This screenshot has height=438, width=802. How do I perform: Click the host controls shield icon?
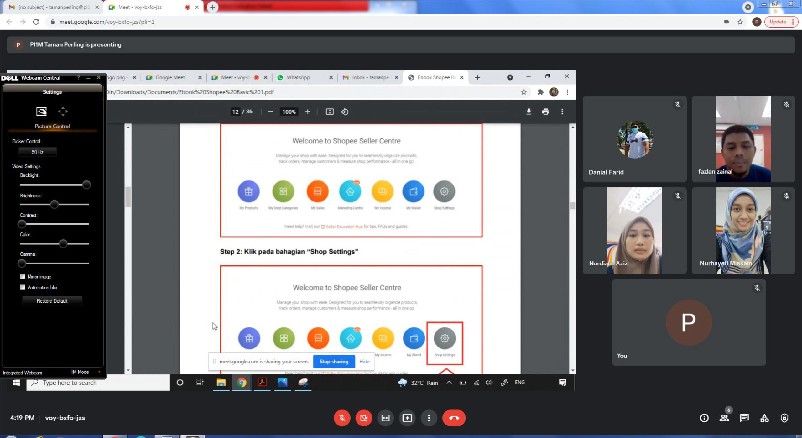tap(784, 418)
